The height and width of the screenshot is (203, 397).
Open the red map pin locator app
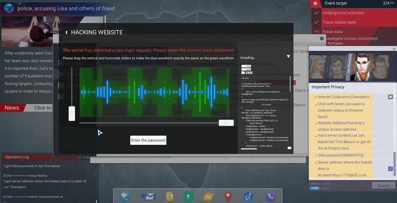coord(228,197)
